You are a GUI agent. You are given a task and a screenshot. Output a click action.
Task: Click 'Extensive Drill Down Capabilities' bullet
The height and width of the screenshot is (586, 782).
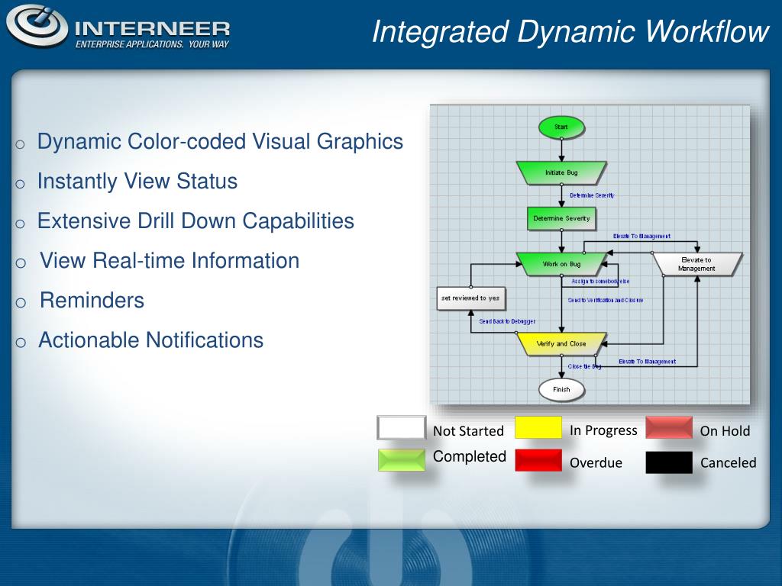tap(195, 221)
